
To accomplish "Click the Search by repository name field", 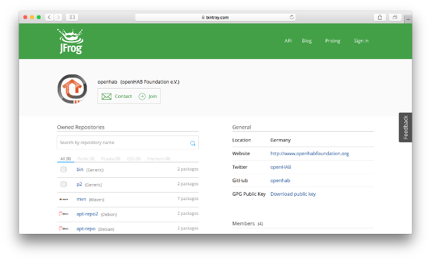I will coord(122,143).
